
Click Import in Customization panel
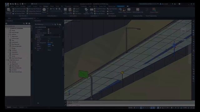(x=76, y=9)
